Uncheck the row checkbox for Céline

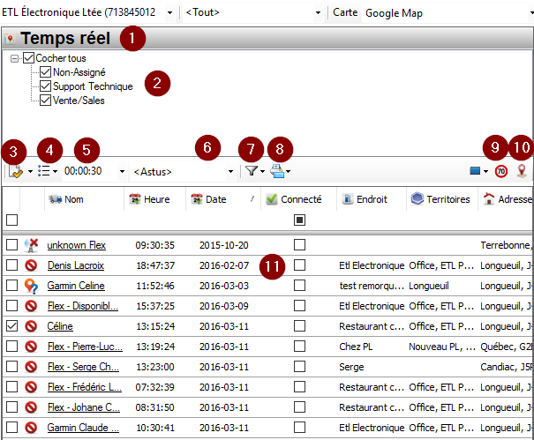pos(11,326)
